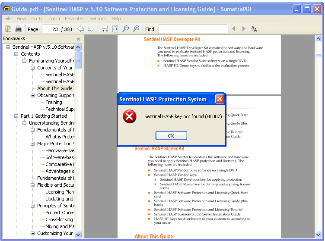Open the Settings menu
This screenshot has width=325, height=241.
click(x=98, y=19)
